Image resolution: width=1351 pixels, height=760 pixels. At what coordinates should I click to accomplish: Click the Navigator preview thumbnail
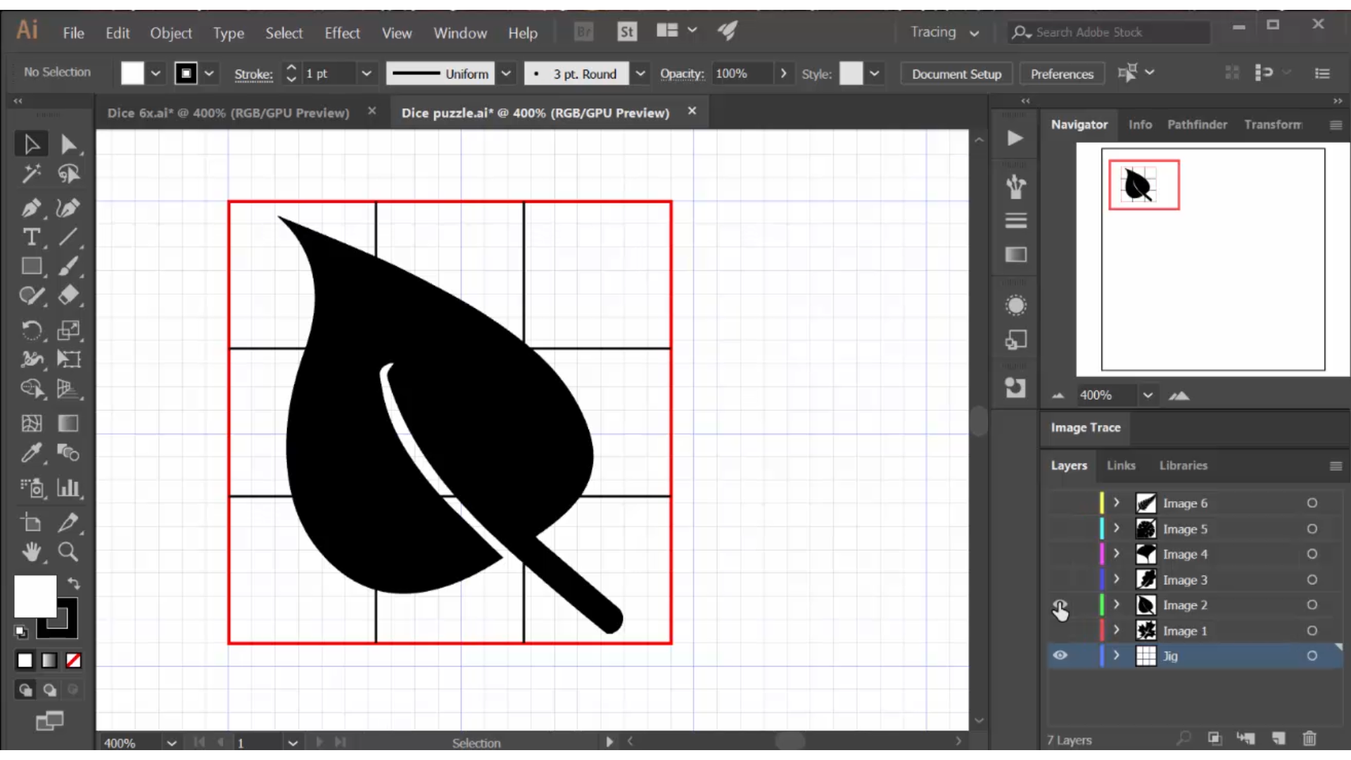click(x=1143, y=184)
